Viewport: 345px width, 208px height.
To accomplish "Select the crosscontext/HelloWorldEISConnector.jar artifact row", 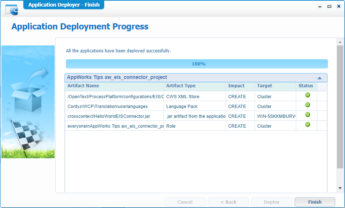I will click(114, 116).
